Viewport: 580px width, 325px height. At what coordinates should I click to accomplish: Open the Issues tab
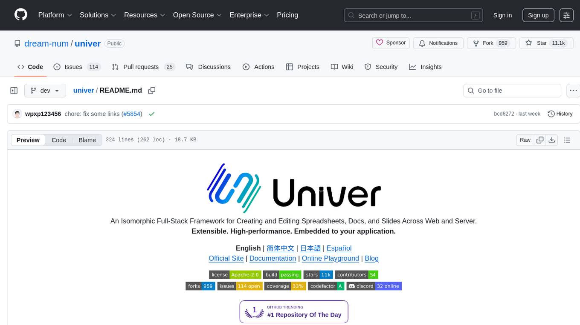click(76, 67)
